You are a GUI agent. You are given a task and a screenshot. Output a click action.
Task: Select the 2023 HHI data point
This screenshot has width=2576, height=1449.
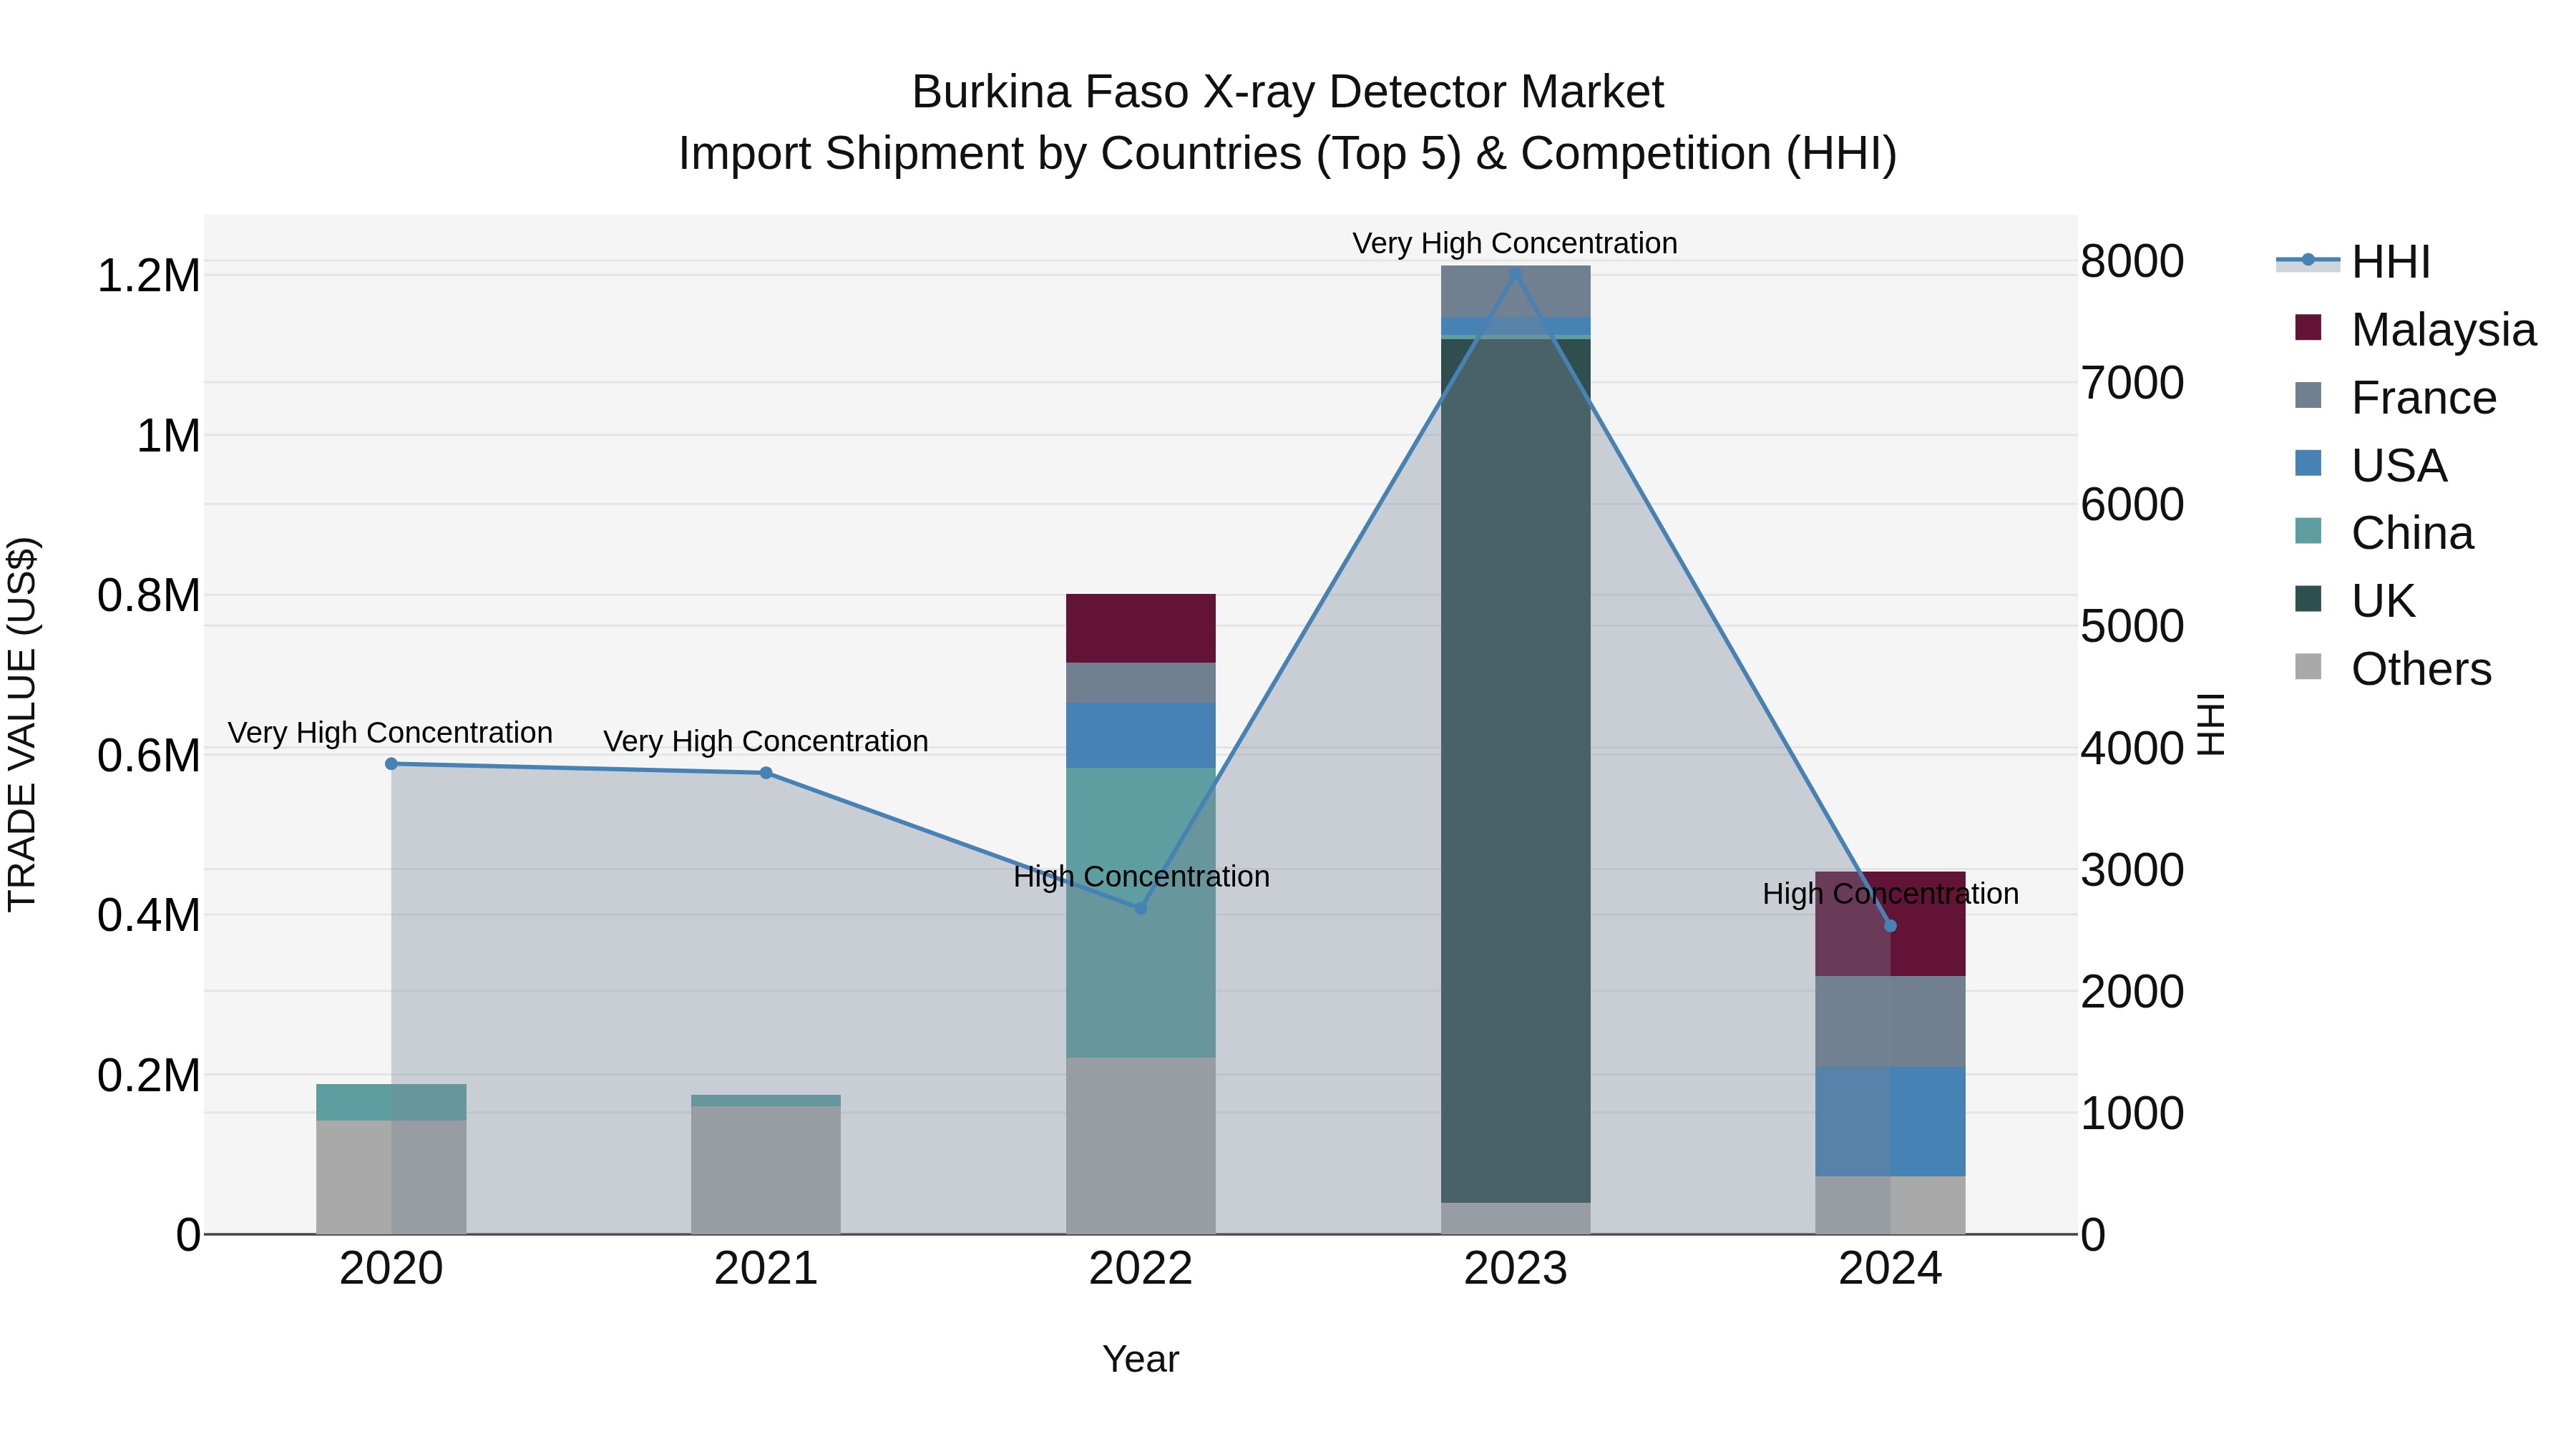1515,274
